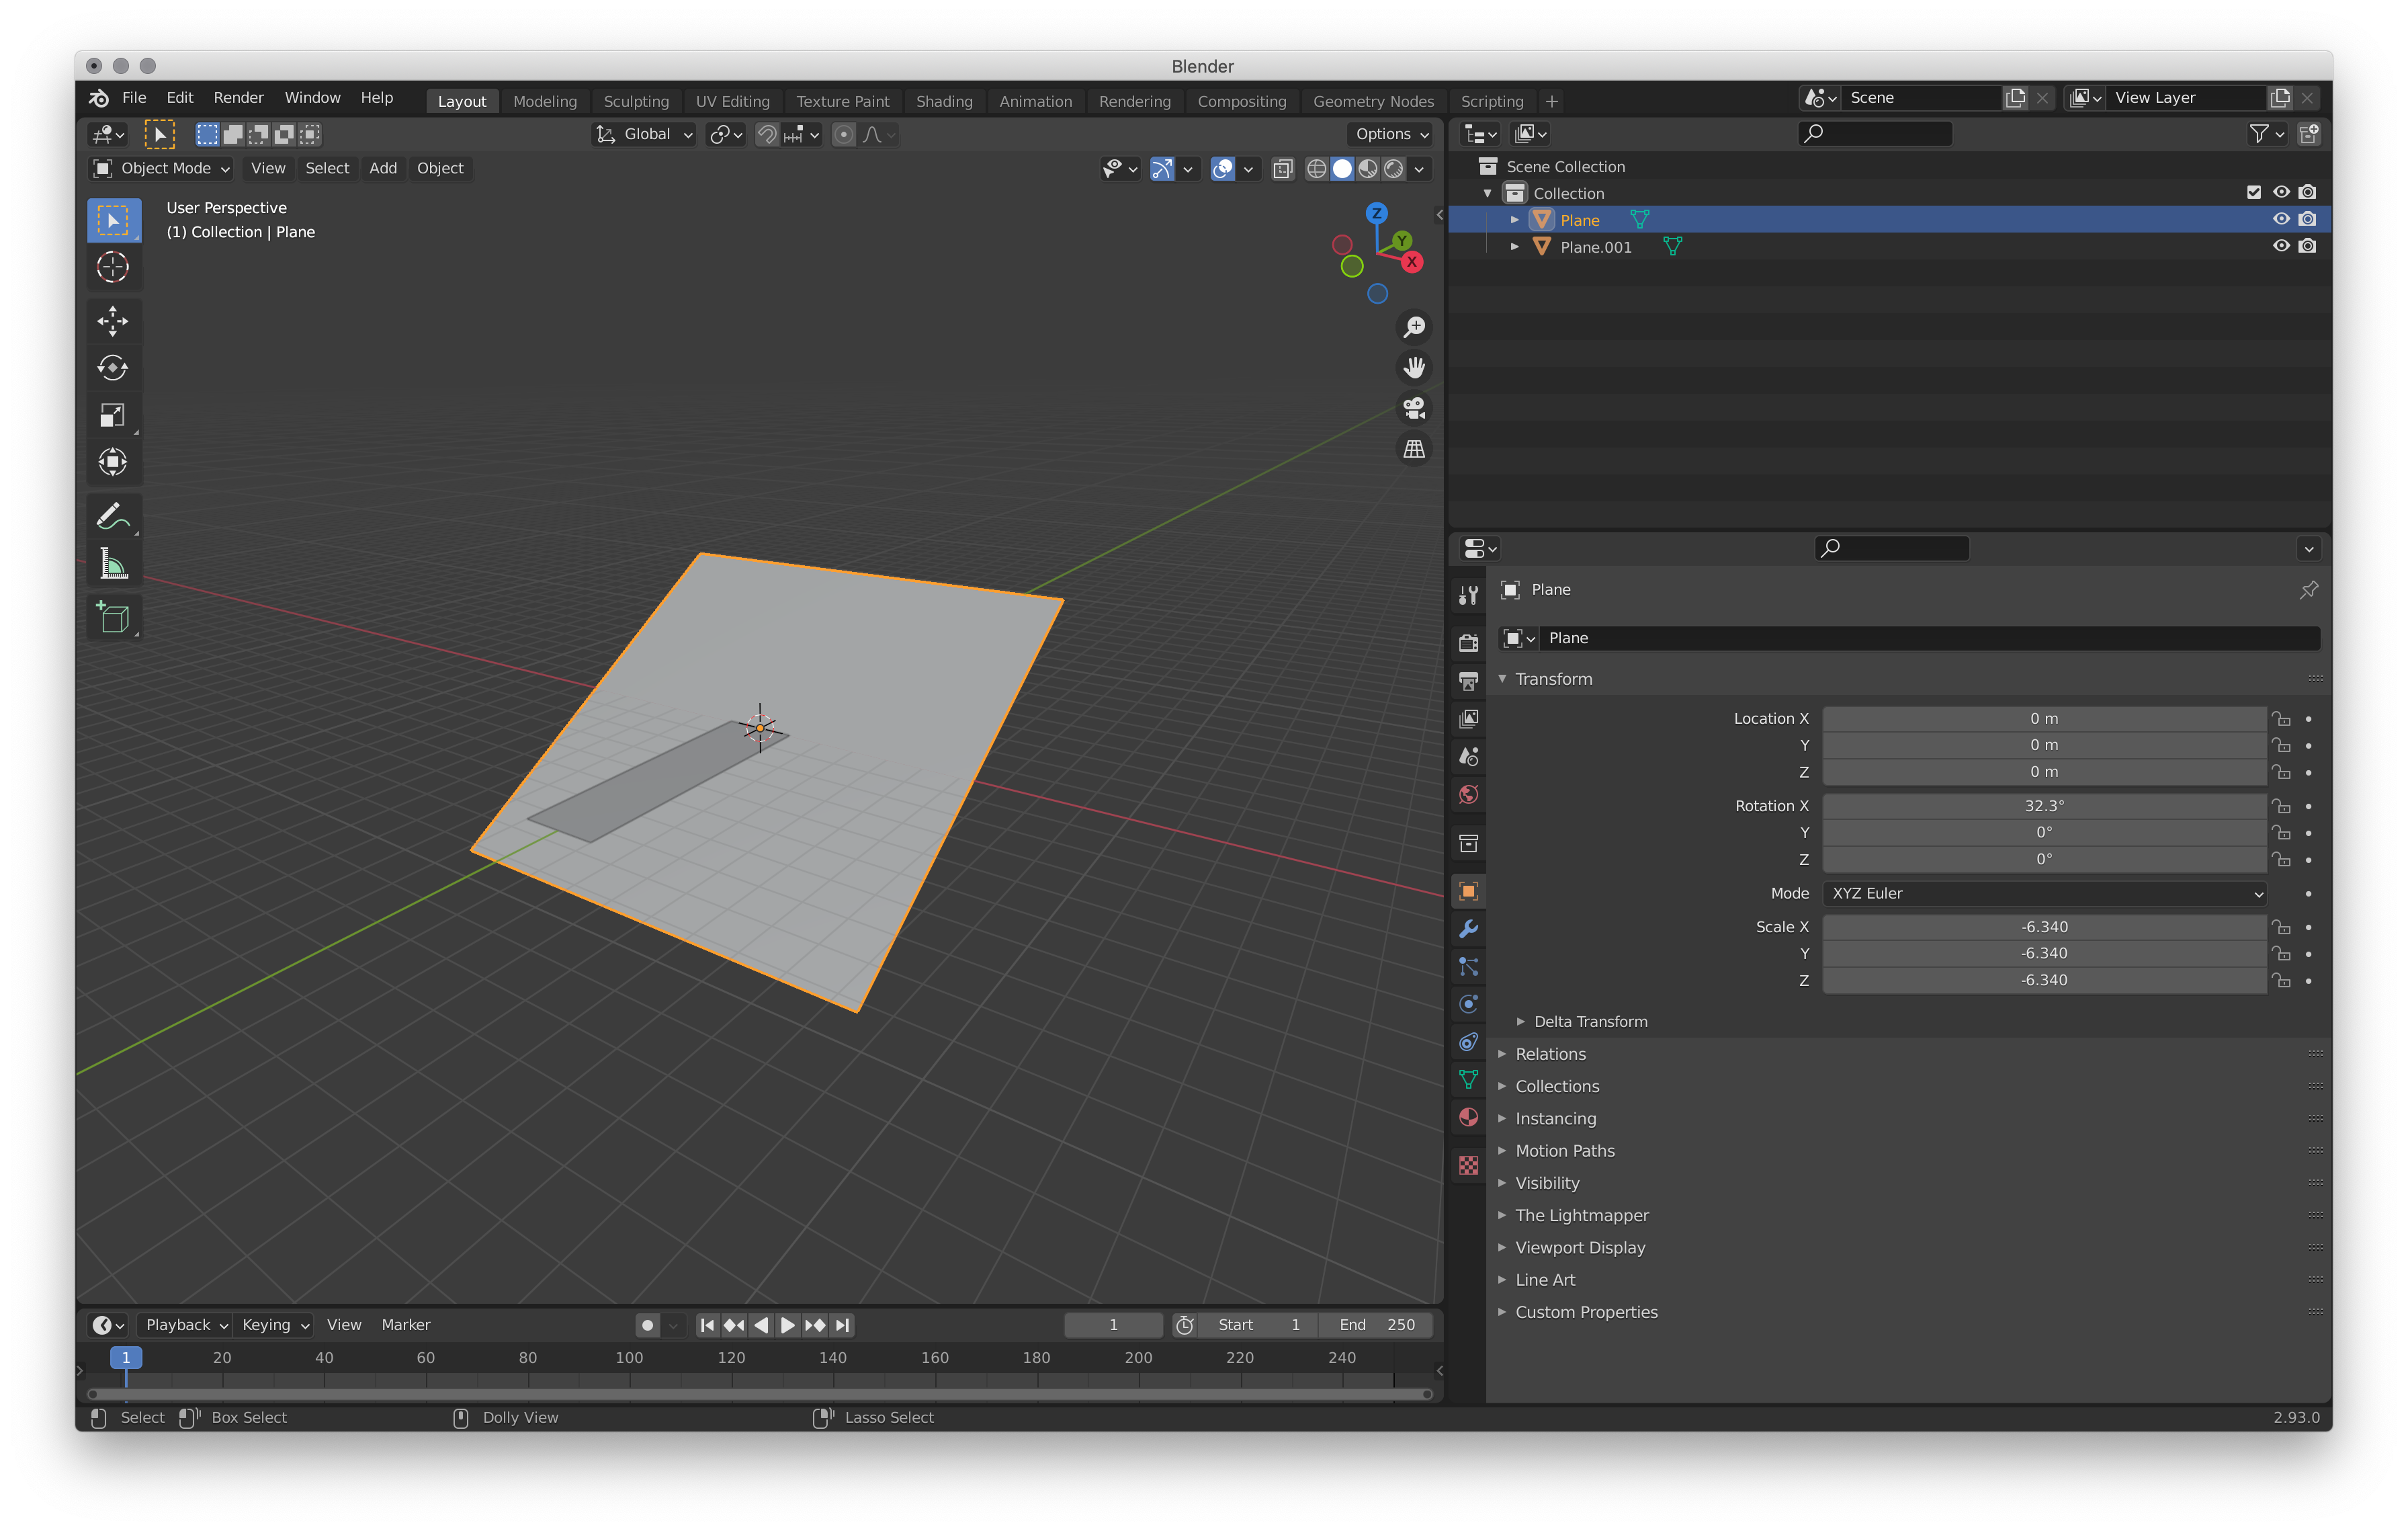Select the Cursor tool
This screenshot has width=2408, height=1531.
(113, 267)
